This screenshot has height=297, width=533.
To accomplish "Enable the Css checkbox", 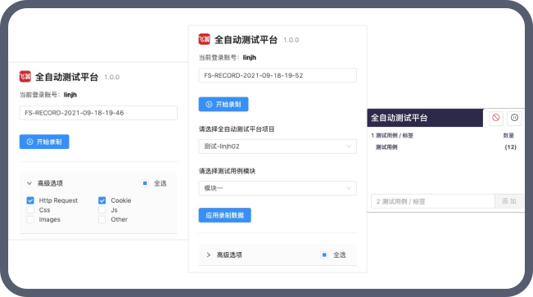I will (x=30, y=209).
